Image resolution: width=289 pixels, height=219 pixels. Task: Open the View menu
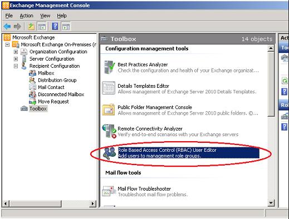[45, 16]
